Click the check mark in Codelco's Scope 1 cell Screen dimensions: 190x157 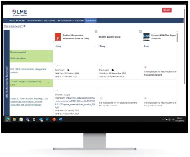pos(56,91)
